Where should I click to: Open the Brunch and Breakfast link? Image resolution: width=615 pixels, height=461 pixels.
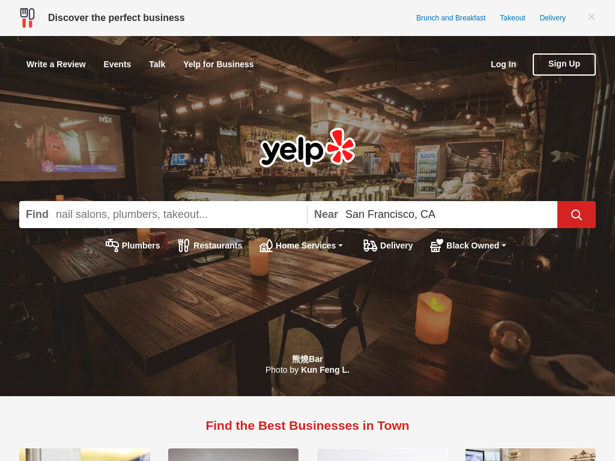click(x=450, y=18)
